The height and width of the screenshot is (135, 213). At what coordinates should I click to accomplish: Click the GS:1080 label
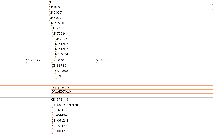61,71
